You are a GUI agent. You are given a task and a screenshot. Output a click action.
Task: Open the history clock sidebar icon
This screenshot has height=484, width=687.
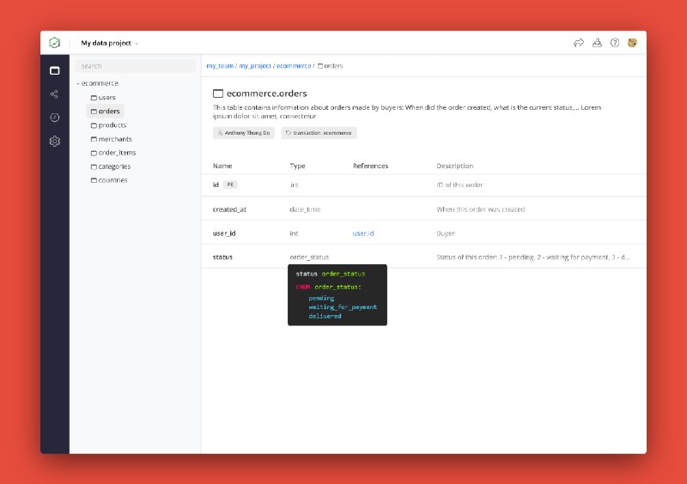pyautogui.click(x=55, y=117)
